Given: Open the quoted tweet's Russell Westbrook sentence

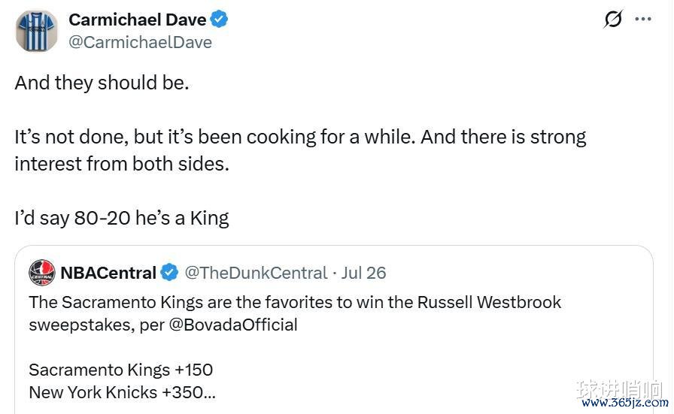Looking at the screenshot, I should click(x=295, y=303).
